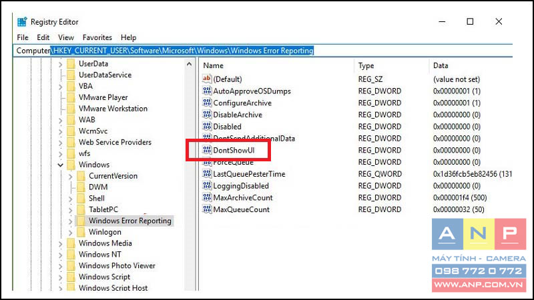Expand the Winlogon key

click(71, 232)
